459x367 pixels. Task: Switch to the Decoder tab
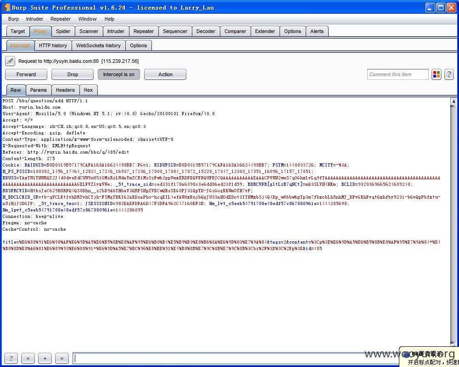point(206,31)
